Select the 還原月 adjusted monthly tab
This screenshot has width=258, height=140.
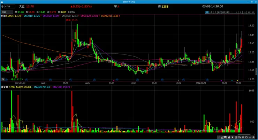click(228, 12)
